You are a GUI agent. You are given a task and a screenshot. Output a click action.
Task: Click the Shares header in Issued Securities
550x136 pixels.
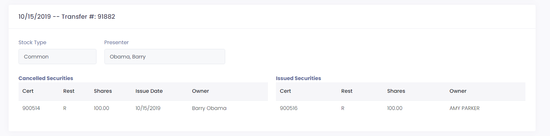pyautogui.click(x=396, y=91)
